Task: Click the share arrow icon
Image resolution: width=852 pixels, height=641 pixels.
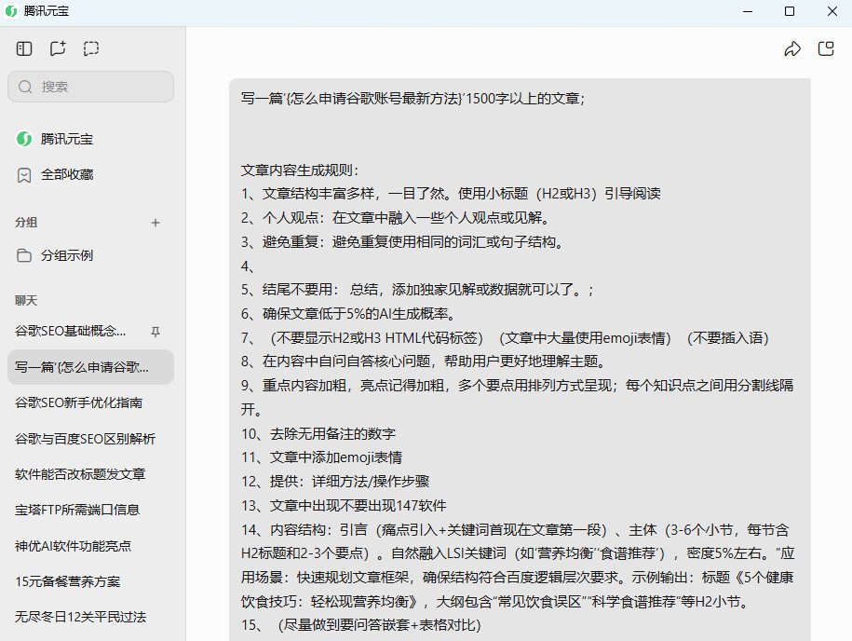Action: coord(792,49)
